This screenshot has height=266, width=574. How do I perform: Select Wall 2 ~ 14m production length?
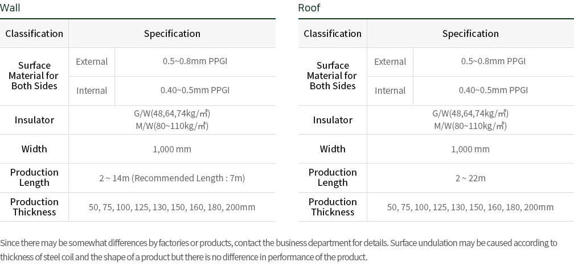pos(172,178)
